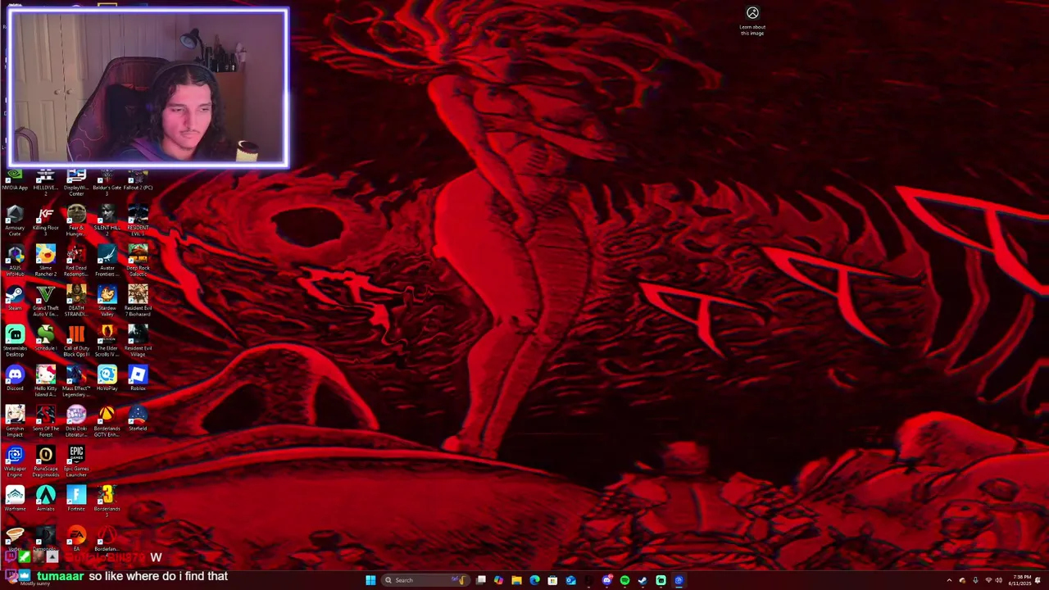The height and width of the screenshot is (590, 1049).
Task: Open Task View from the taskbar
Action: click(x=481, y=580)
